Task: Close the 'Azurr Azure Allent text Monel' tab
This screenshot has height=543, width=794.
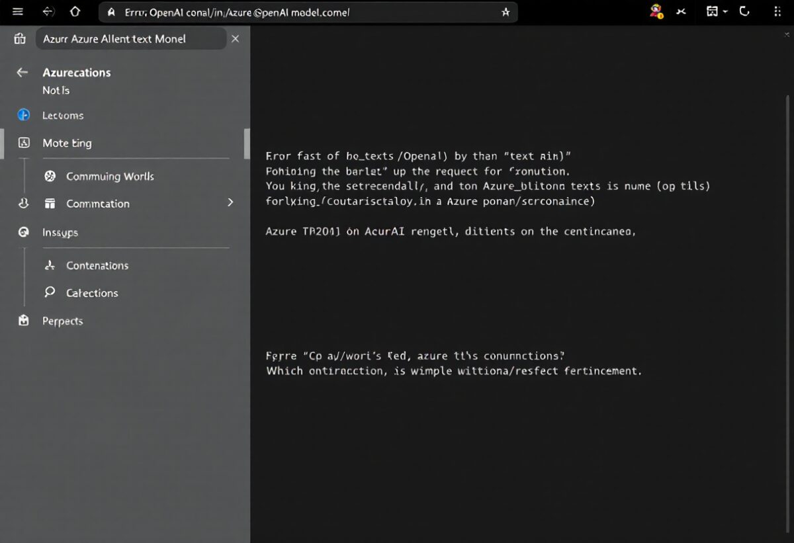Action: (235, 39)
